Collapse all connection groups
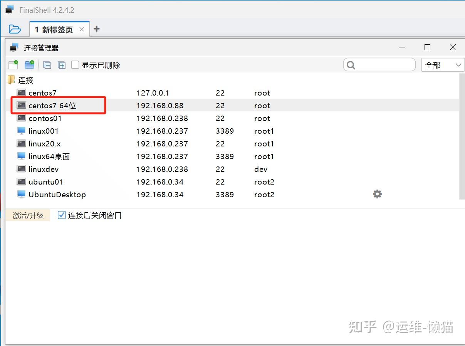Screen dimensions: 465x346 [47, 65]
